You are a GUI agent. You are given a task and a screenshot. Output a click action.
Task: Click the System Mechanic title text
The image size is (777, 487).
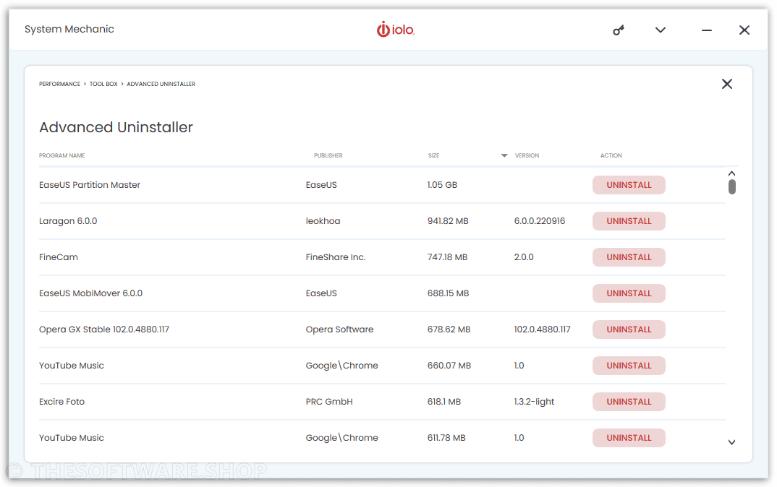pos(69,29)
